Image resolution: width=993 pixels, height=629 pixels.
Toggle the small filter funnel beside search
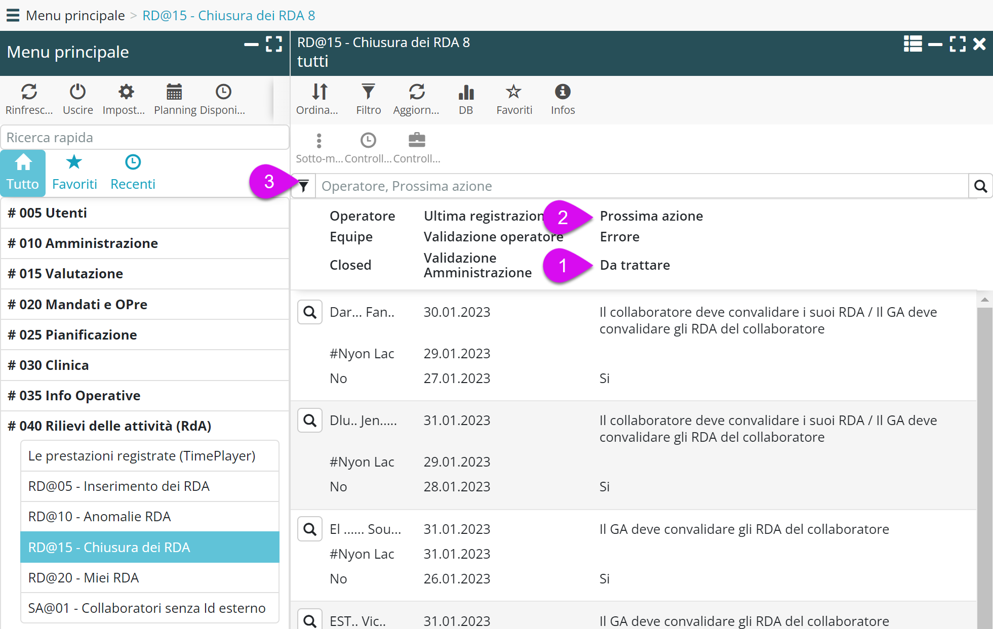tap(303, 186)
